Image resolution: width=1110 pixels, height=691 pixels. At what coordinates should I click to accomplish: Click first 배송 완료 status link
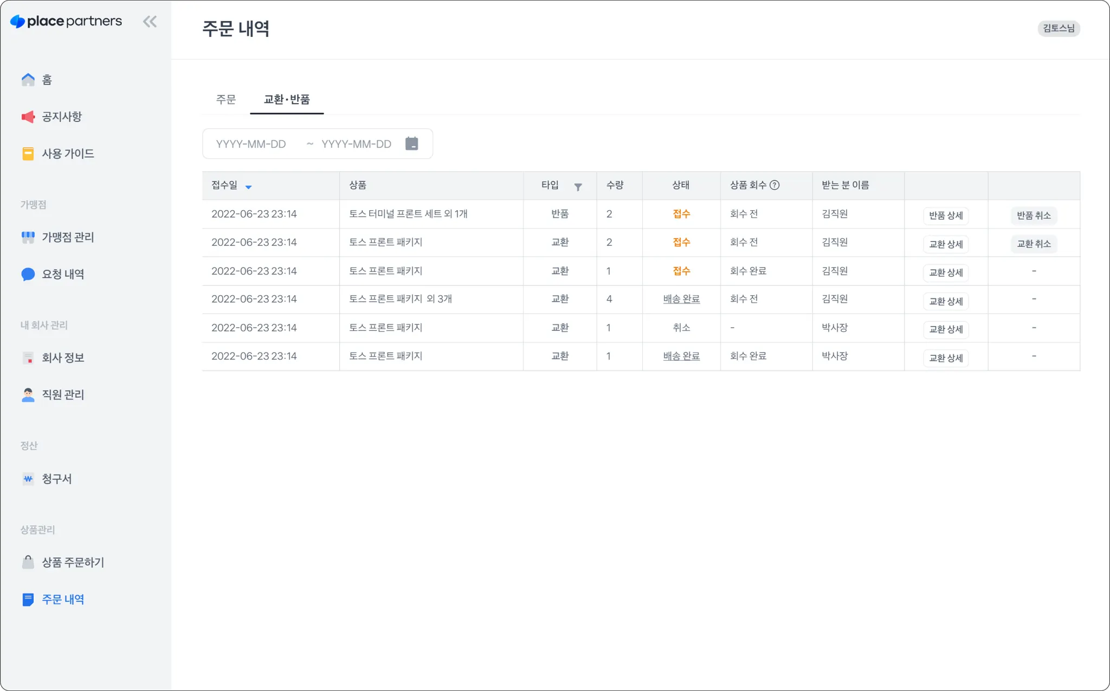click(681, 299)
